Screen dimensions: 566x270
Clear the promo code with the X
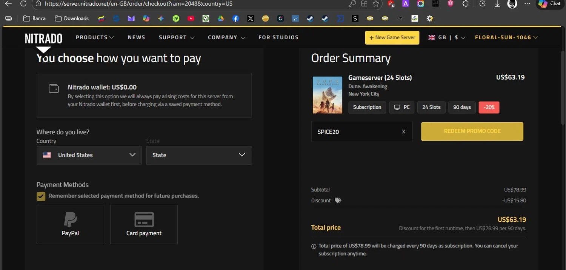403,132
